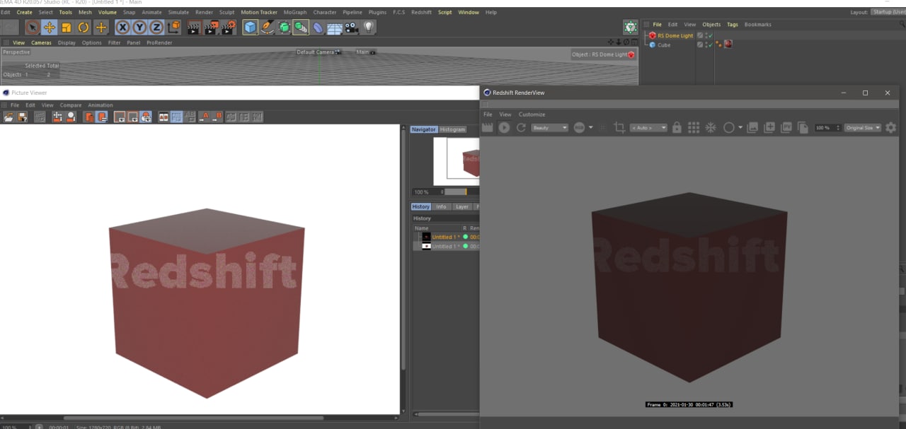Start Redshift IPR with play button
Viewport: 906px width, 429px height.
pos(504,128)
